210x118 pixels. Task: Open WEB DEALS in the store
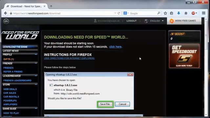[10, 89]
